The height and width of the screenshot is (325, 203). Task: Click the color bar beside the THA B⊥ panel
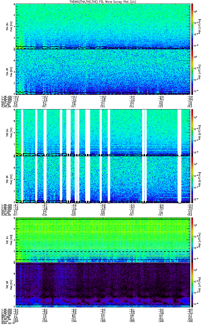click(192, 26)
